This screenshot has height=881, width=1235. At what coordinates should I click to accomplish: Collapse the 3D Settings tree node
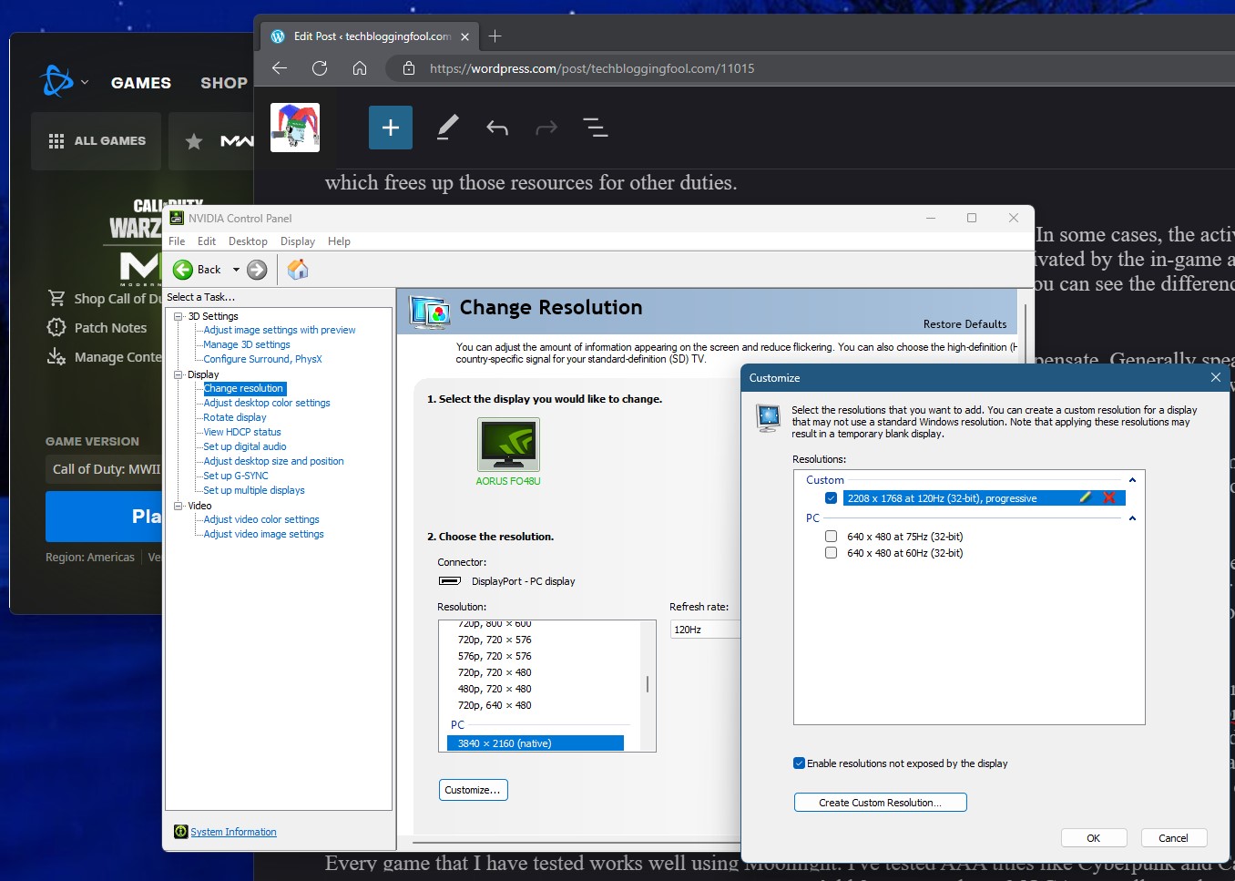[x=178, y=315]
